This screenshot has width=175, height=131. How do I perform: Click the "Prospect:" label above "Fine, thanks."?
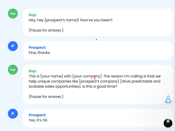pos(37,48)
